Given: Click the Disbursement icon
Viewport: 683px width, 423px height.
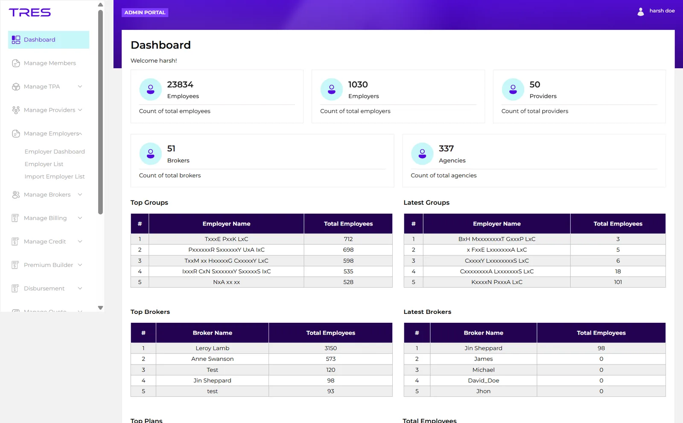Looking at the screenshot, I should (x=15, y=288).
